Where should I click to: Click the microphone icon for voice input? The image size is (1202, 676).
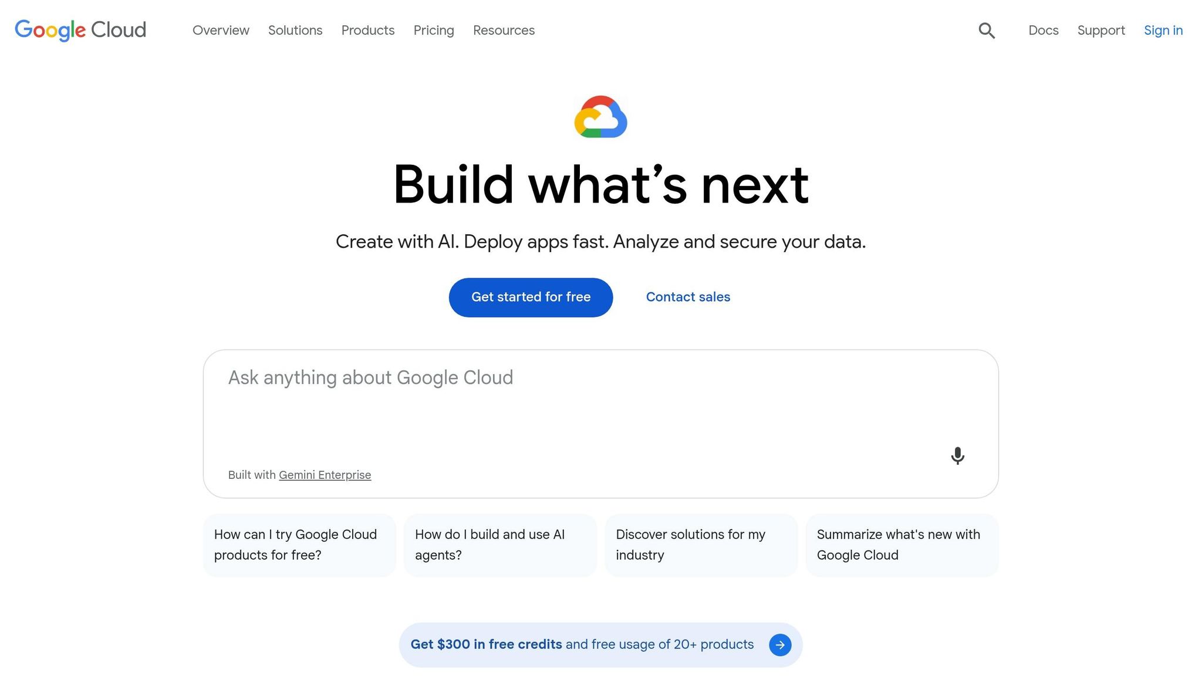pos(957,456)
